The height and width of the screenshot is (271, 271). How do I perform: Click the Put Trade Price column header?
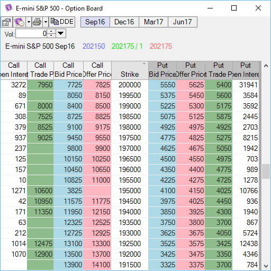coord(219,70)
